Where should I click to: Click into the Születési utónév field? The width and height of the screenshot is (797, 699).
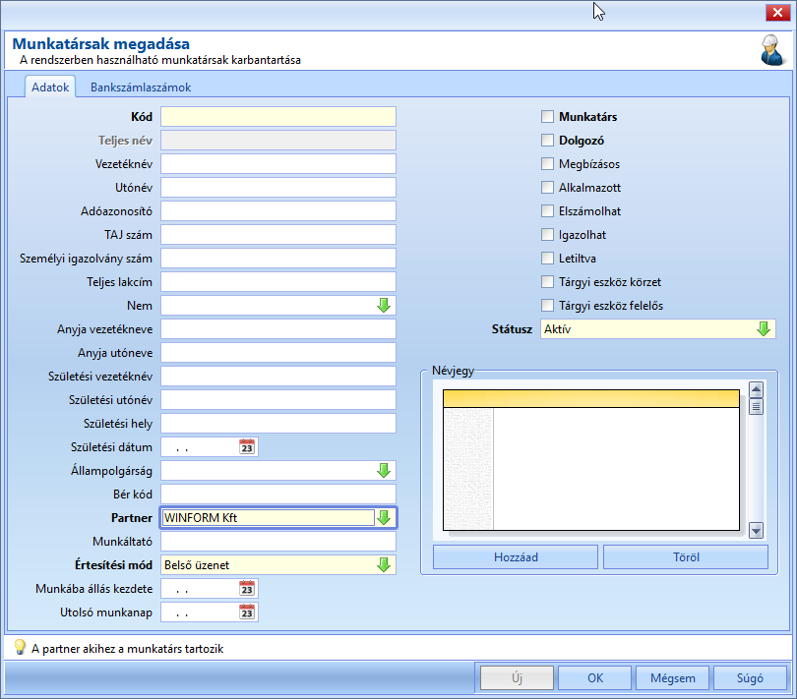278,400
